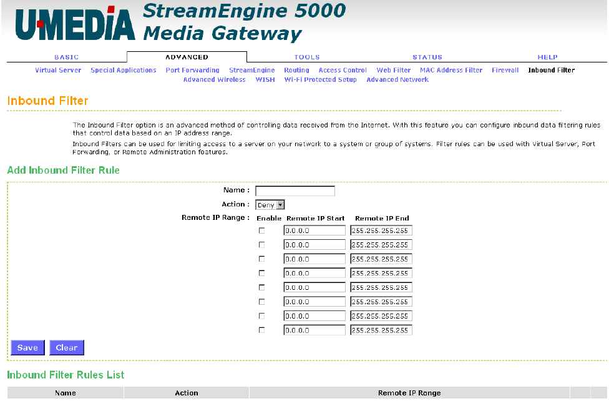Image resolution: width=609 pixels, height=401 pixels.
Task: Open Virtual Server submenu link
Action: (58, 70)
